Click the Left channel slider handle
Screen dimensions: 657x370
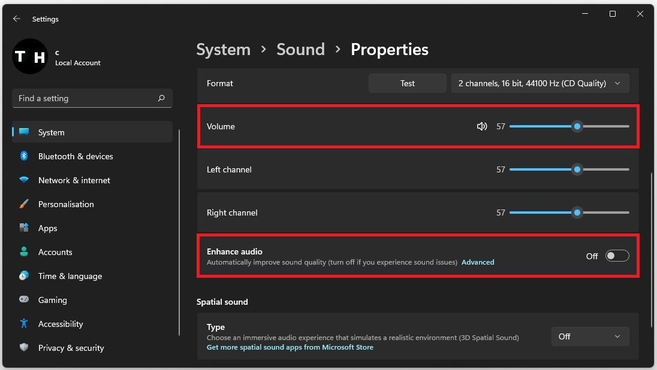pyautogui.click(x=577, y=169)
